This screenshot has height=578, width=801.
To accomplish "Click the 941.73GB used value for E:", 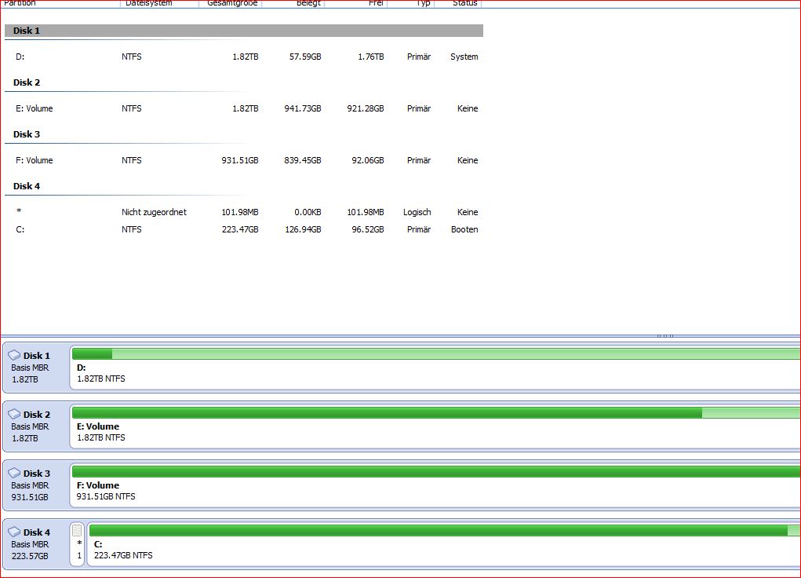I will point(302,108).
